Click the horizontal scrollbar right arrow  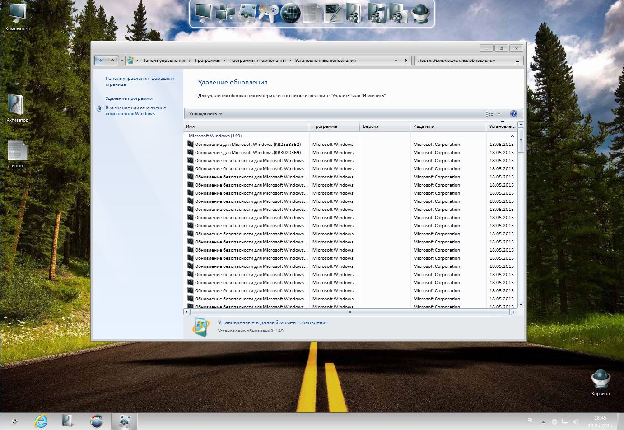(x=513, y=312)
